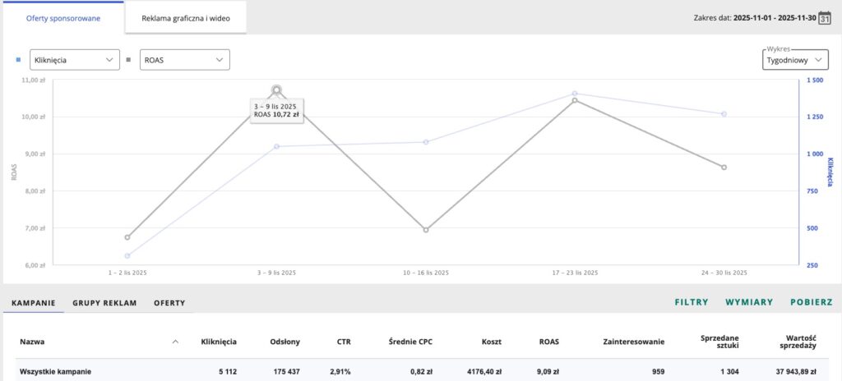Switch to Reklama graficzna i wideo tab
842x381 pixels.
(185, 17)
